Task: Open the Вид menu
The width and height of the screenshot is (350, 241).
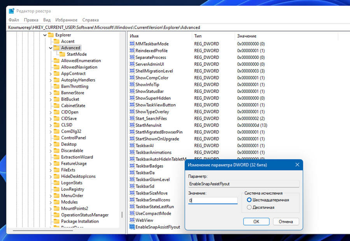Action: point(47,20)
